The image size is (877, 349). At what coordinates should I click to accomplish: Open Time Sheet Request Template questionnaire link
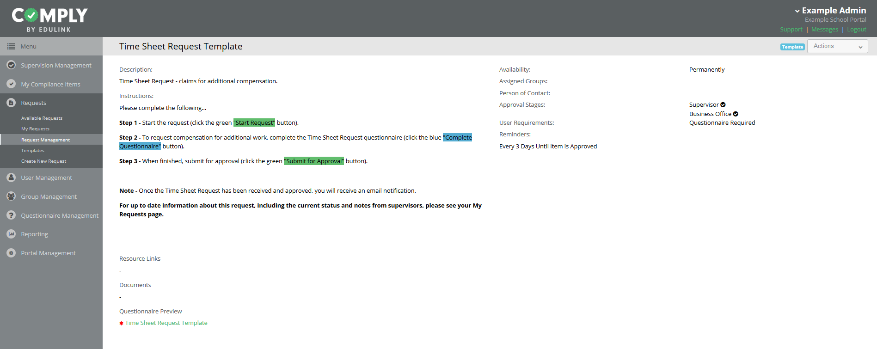point(166,323)
